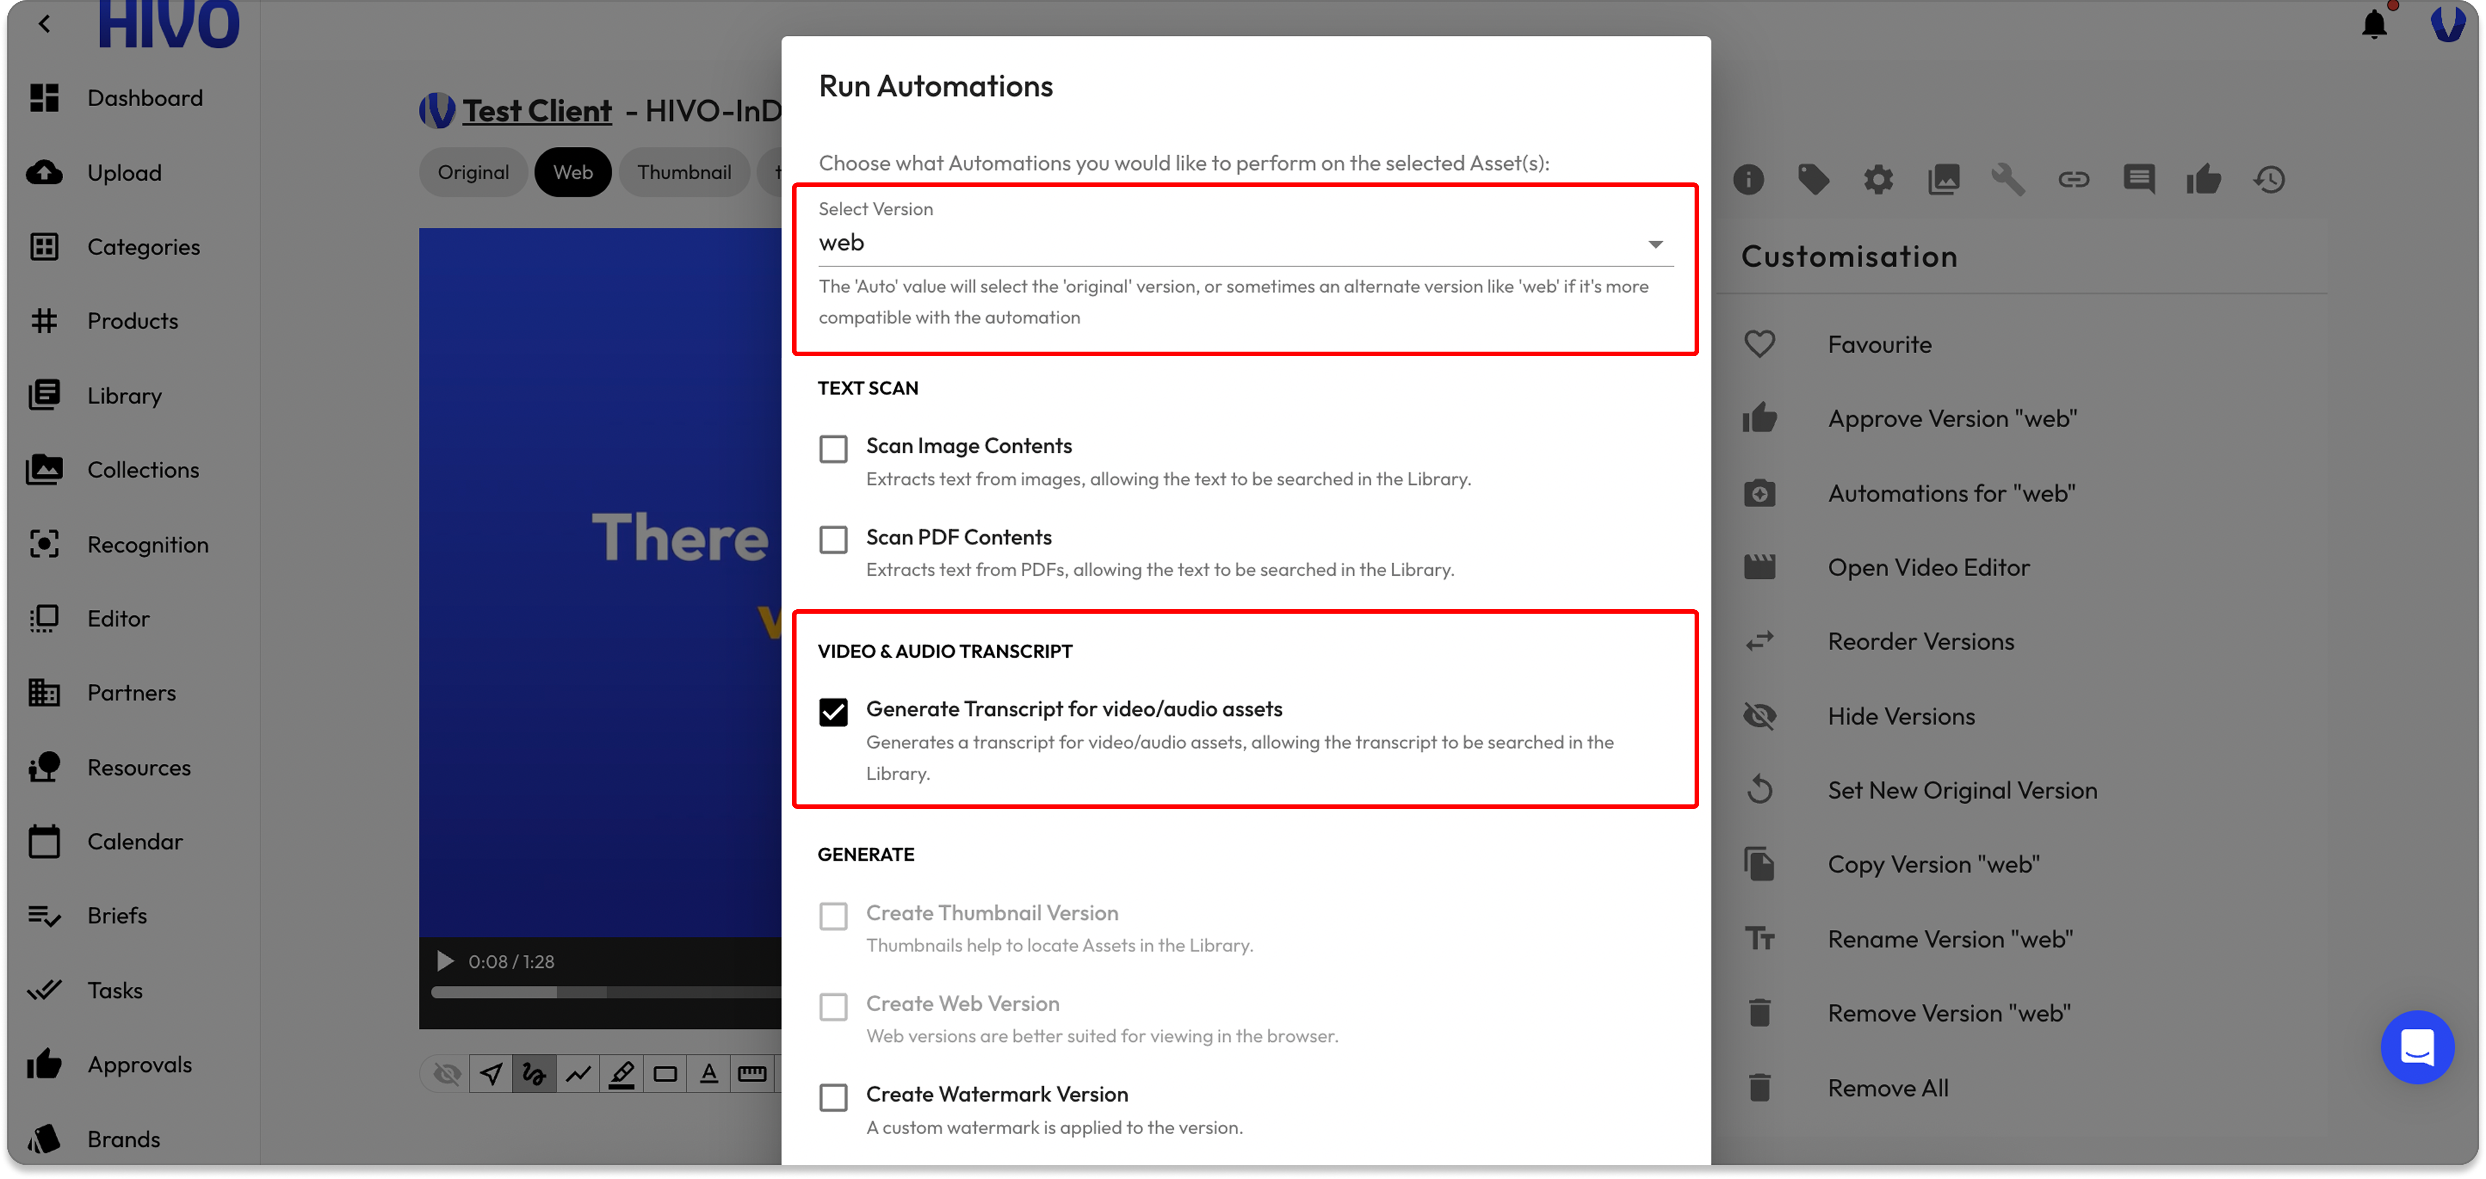Check Scan PDF Contents option

point(833,539)
